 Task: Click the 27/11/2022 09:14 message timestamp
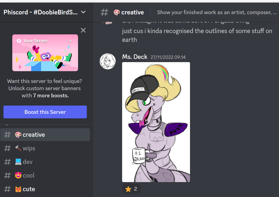pyautogui.click(x=168, y=57)
